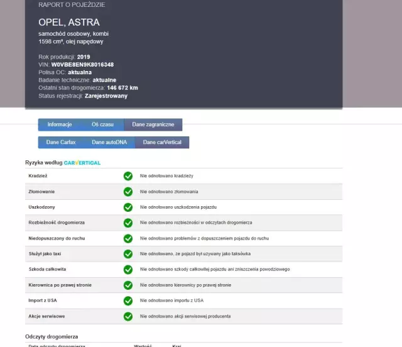Click the green checkmark beside Kradzież

click(x=128, y=176)
